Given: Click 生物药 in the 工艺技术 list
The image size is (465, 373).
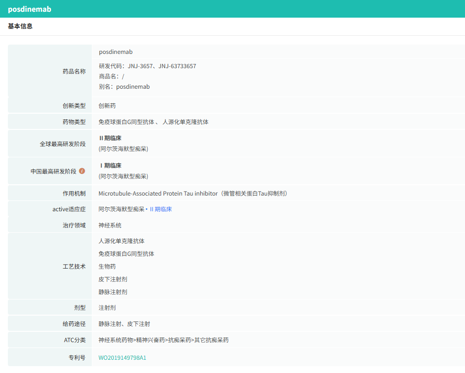Looking at the screenshot, I should (x=107, y=267).
